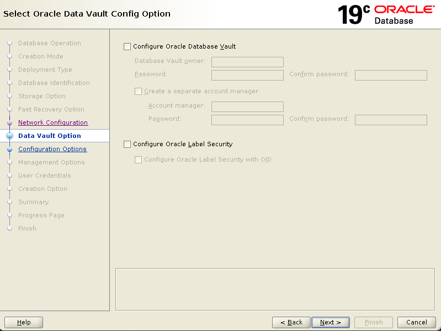Click the Progress Page step
Image resolution: width=441 pixels, height=331 pixels.
point(41,215)
